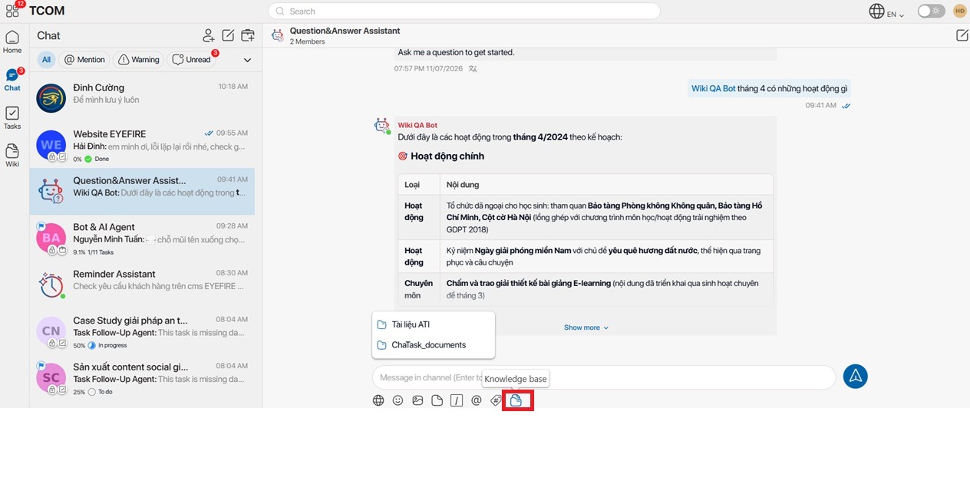Open the HD user avatar menu
Image resolution: width=970 pixels, height=497 pixels.
[959, 11]
